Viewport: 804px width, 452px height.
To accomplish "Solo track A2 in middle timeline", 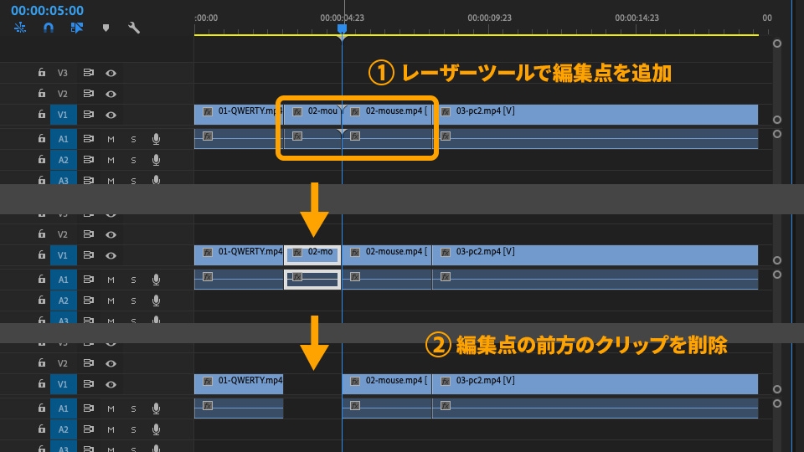I will tap(133, 300).
